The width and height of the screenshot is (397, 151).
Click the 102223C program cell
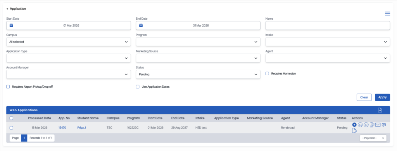(133, 128)
